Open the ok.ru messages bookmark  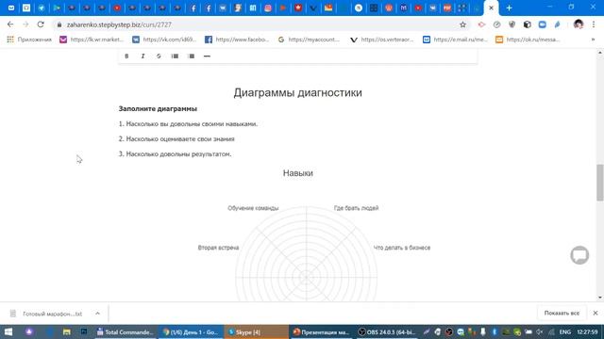coord(528,40)
